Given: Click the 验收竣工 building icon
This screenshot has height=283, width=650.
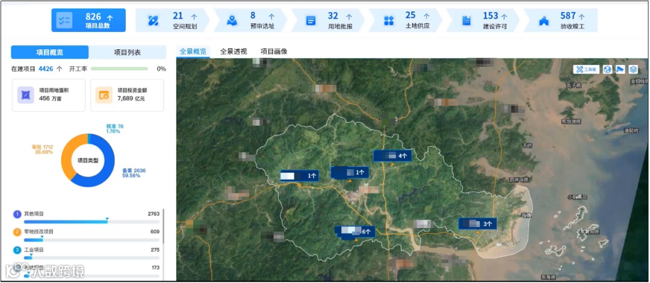Looking at the screenshot, I should [x=544, y=20].
